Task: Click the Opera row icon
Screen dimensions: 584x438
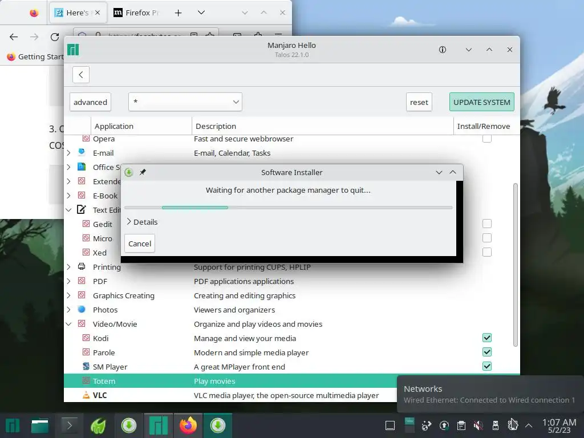Action: (x=86, y=139)
